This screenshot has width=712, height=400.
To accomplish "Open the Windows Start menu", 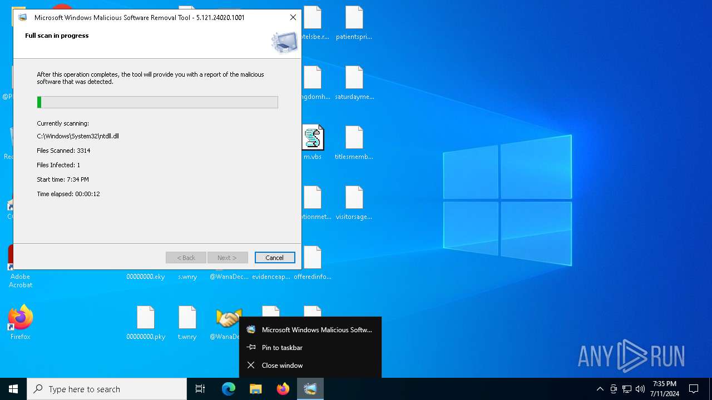I will [13, 389].
